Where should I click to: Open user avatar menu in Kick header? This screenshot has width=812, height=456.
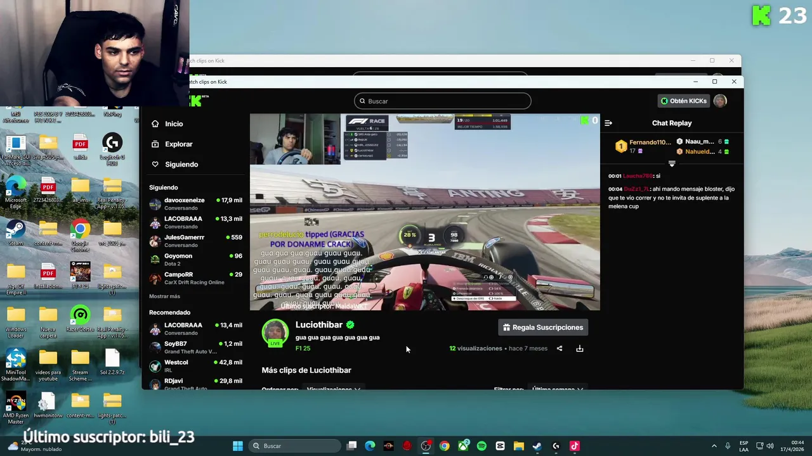720,101
